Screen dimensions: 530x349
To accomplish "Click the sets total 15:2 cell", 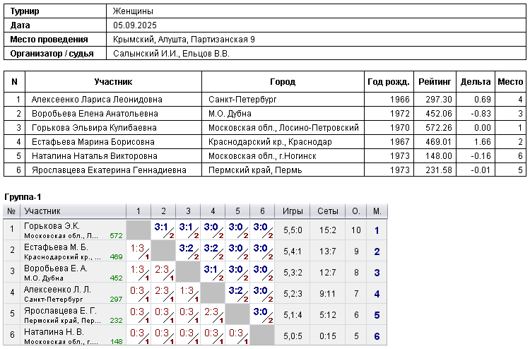I will coord(328,230).
